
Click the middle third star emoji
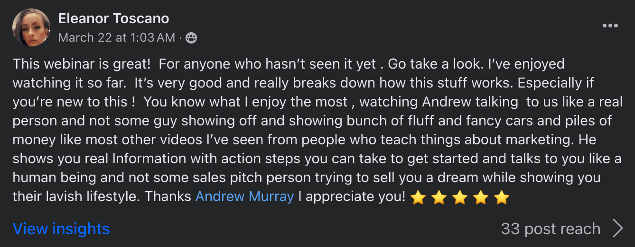(460, 197)
